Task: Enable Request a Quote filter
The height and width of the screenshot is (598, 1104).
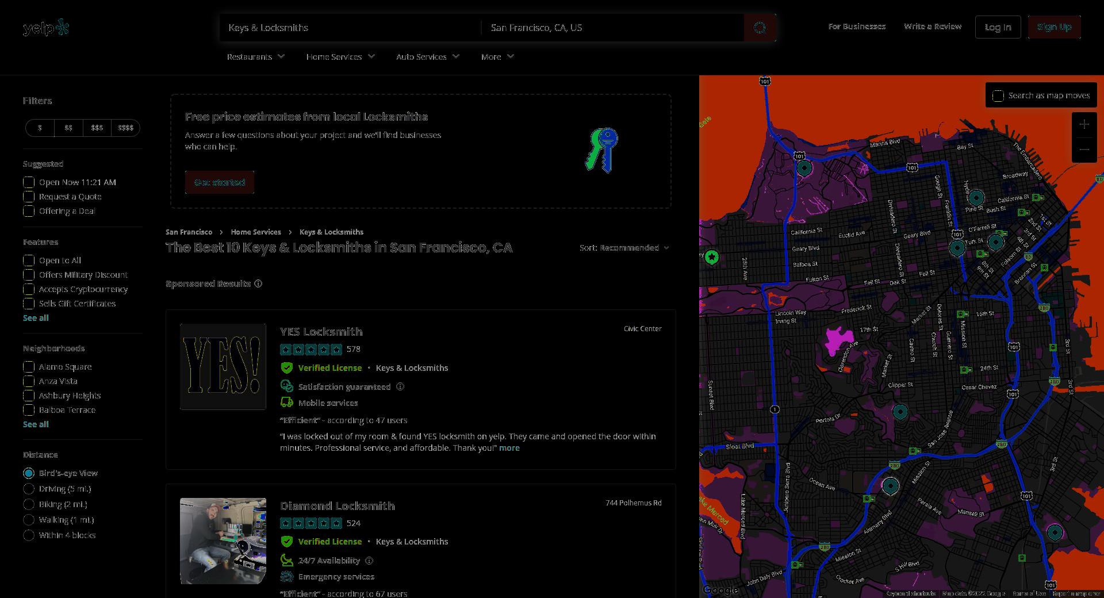Action: point(29,197)
